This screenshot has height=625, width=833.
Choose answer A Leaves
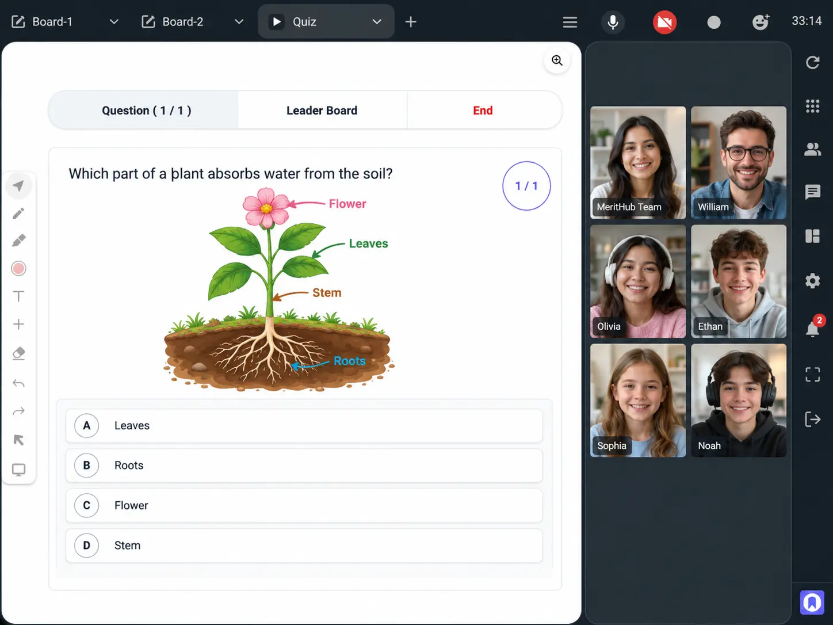point(304,426)
